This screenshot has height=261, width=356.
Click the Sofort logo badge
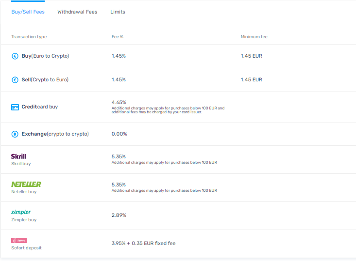19,240
